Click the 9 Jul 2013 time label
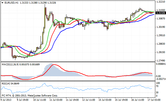Viewport: 166px width, 102px height. [6, 100]
